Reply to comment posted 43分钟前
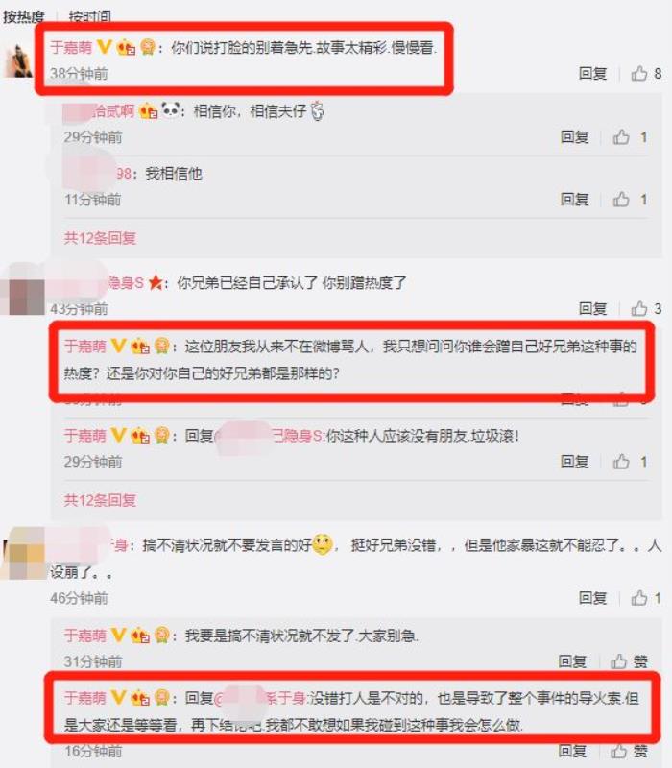 point(592,308)
